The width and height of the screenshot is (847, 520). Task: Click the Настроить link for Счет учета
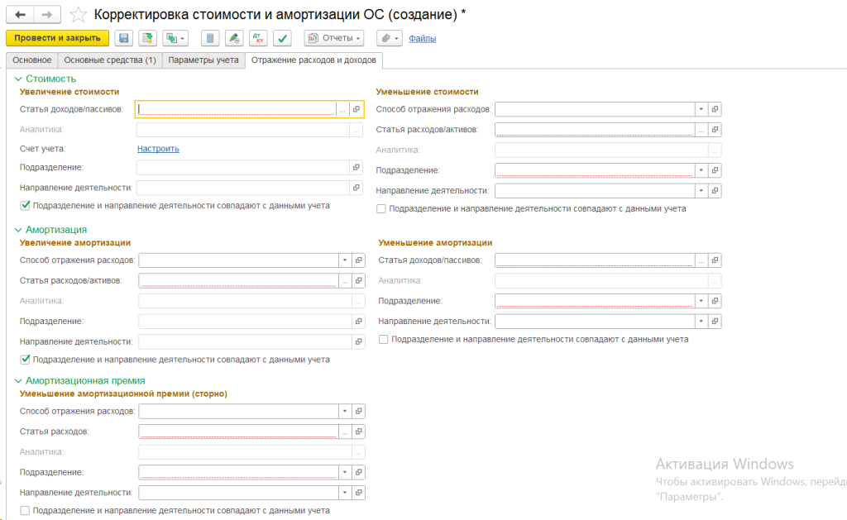158,149
